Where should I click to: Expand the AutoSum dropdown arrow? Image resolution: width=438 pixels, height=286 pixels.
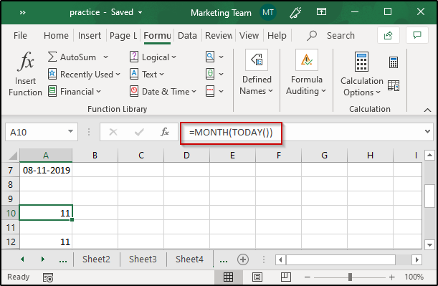coord(105,57)
